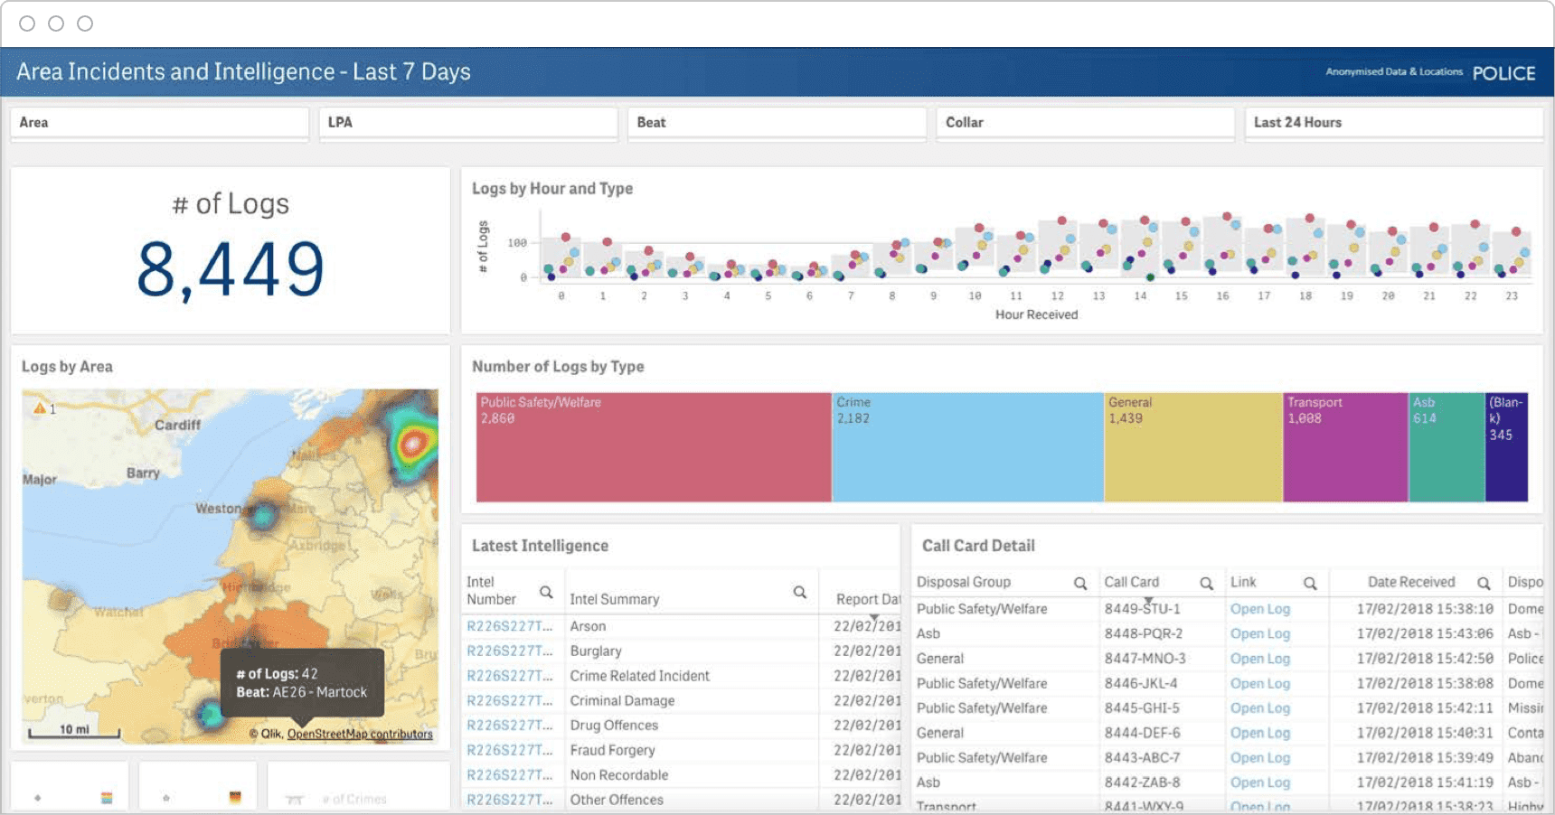Open intel link for Crime Related Incident
Screen dimensions: 1555x815
[x=509, y=676]
